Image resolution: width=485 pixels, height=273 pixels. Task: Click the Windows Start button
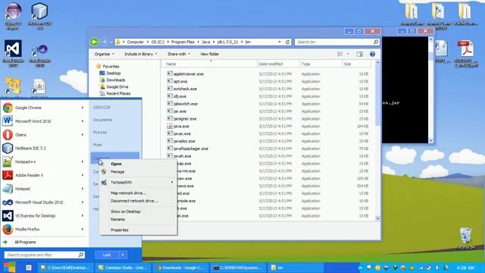click(x=9, y=268)
